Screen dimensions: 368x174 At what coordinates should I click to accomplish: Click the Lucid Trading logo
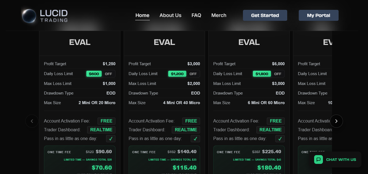point(45,16)
